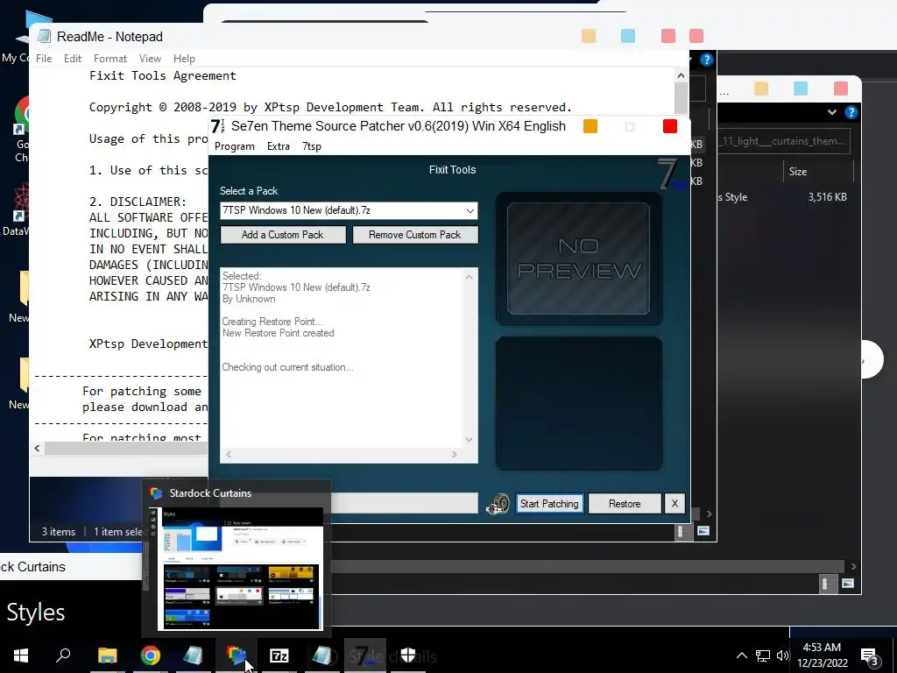Open Notepad's Help menu
The image size is (897, 673).
click(184, 59)
